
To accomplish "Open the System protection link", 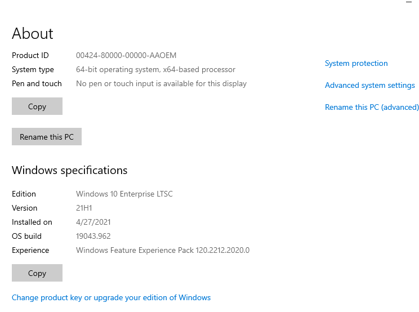I will [356, 63].
